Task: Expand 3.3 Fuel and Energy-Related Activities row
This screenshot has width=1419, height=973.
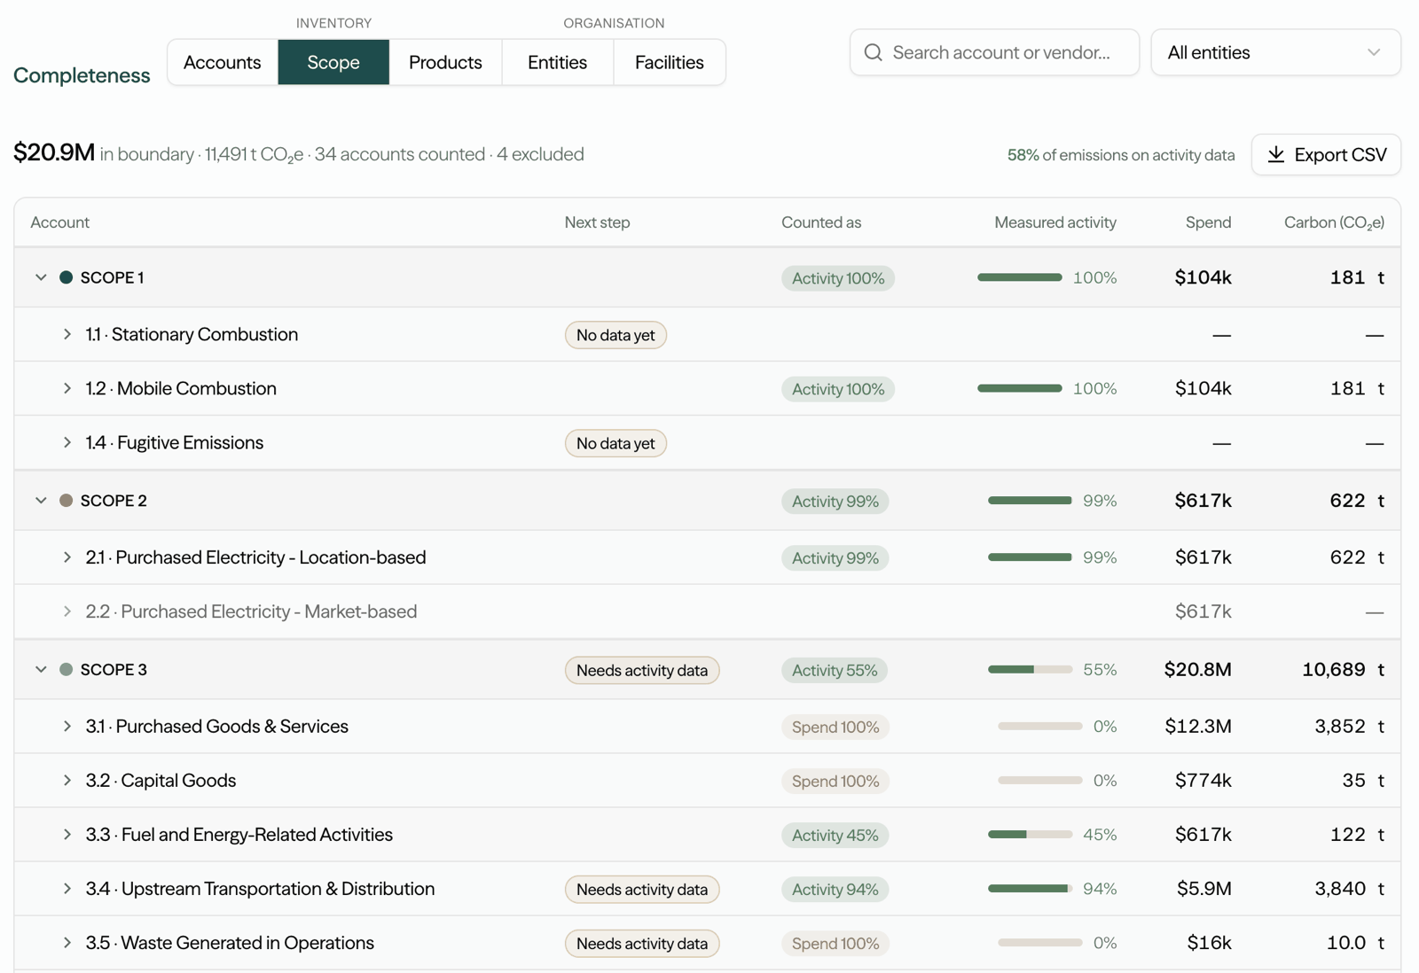Action: (x=67, y=834)
